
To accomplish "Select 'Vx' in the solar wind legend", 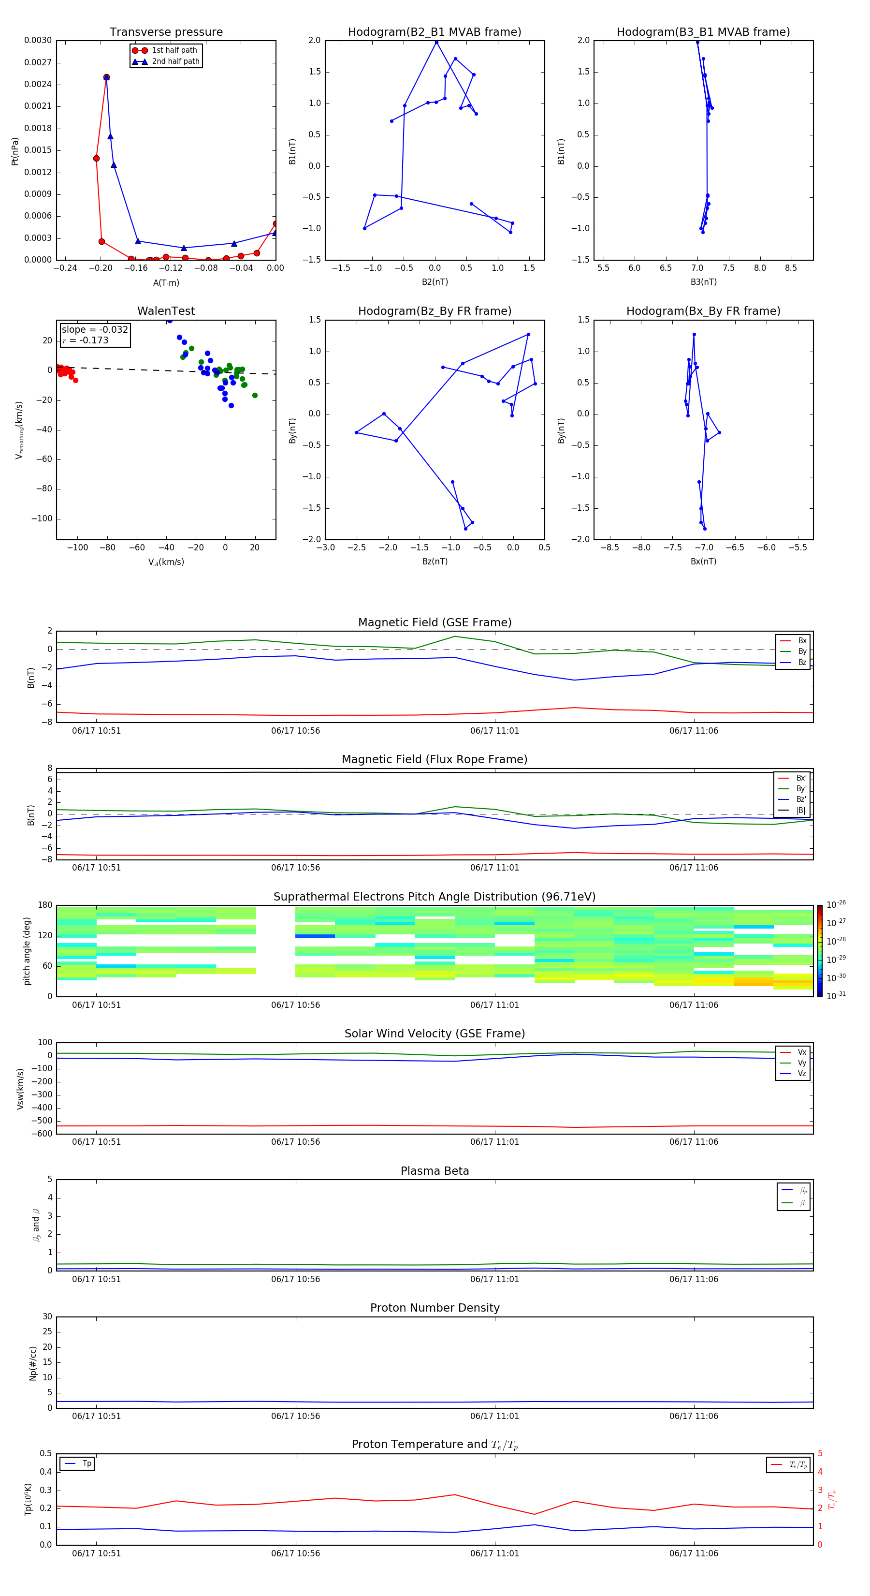I will [793, 1052].
